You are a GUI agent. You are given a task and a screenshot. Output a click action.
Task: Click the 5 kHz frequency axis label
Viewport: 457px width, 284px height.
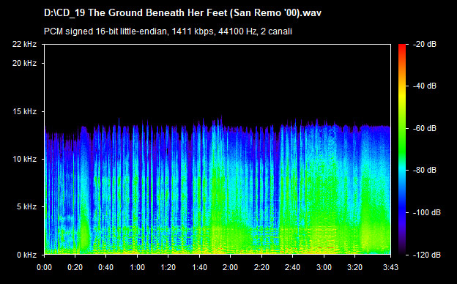[x=26, y=207]
